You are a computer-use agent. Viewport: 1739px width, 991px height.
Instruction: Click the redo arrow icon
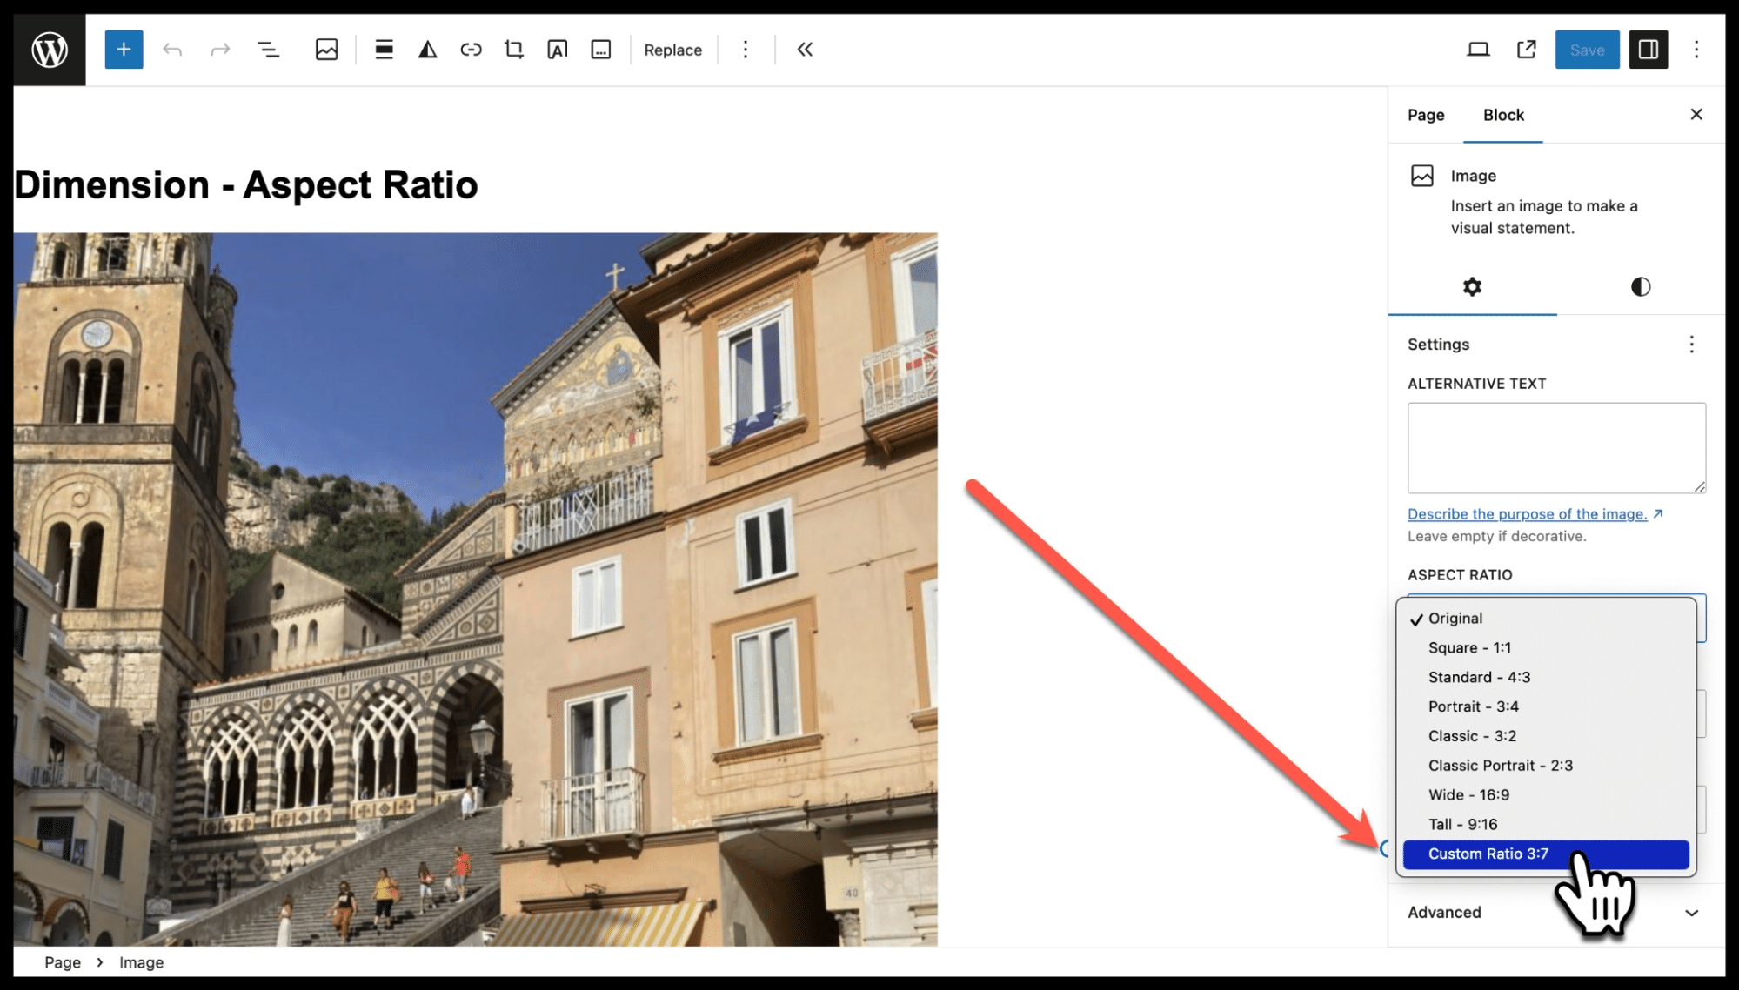point(218,50)
